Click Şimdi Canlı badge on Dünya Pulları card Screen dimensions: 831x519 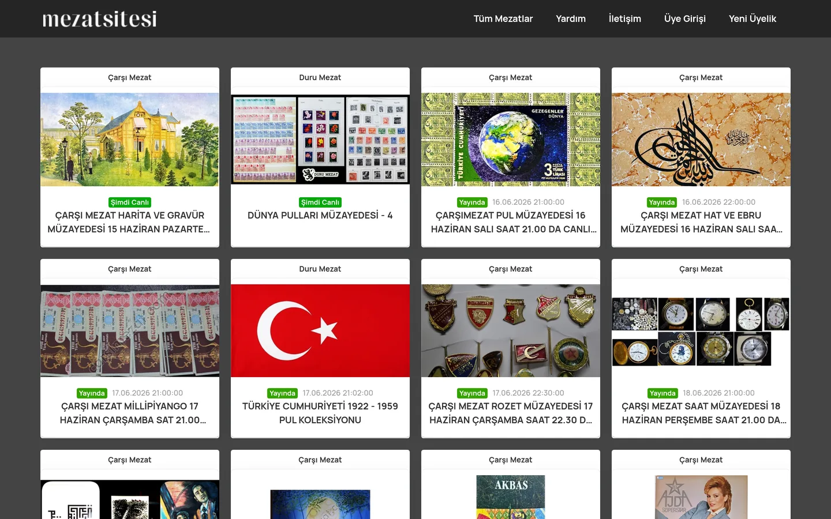(x=320, y=202)
